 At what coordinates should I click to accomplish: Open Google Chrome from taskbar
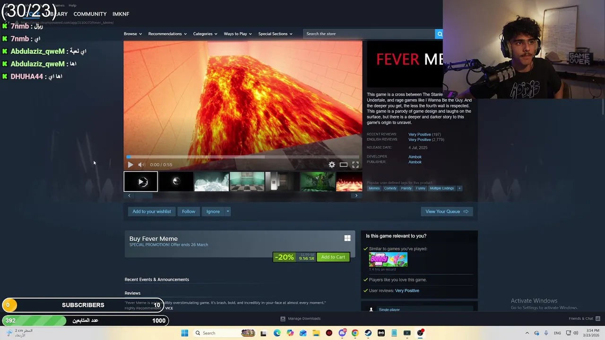(x=355, y=333)
